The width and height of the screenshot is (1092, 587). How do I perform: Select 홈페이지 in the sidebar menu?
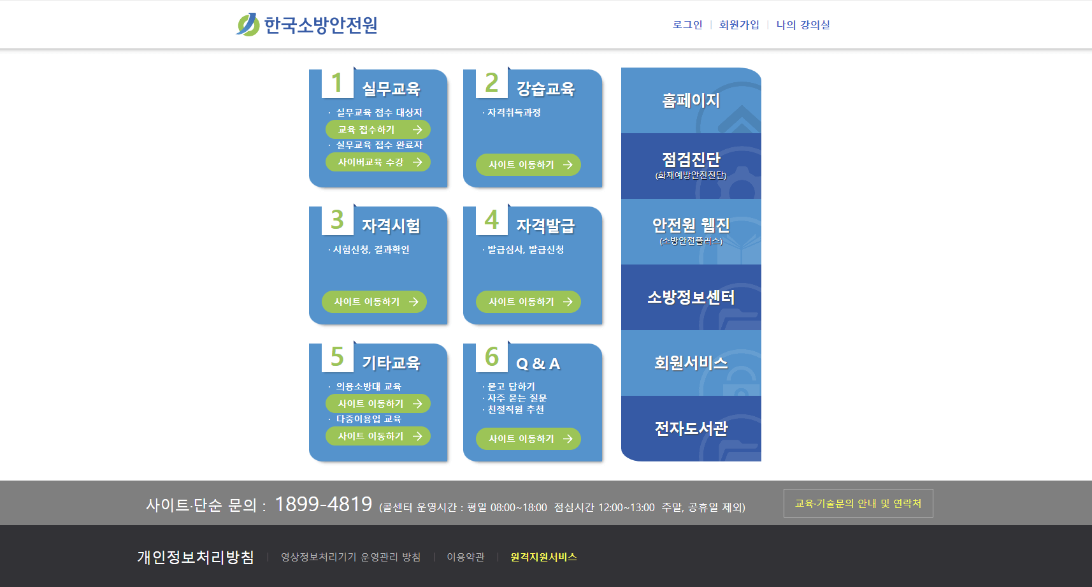pyautogui.click(x=690, y=101)
